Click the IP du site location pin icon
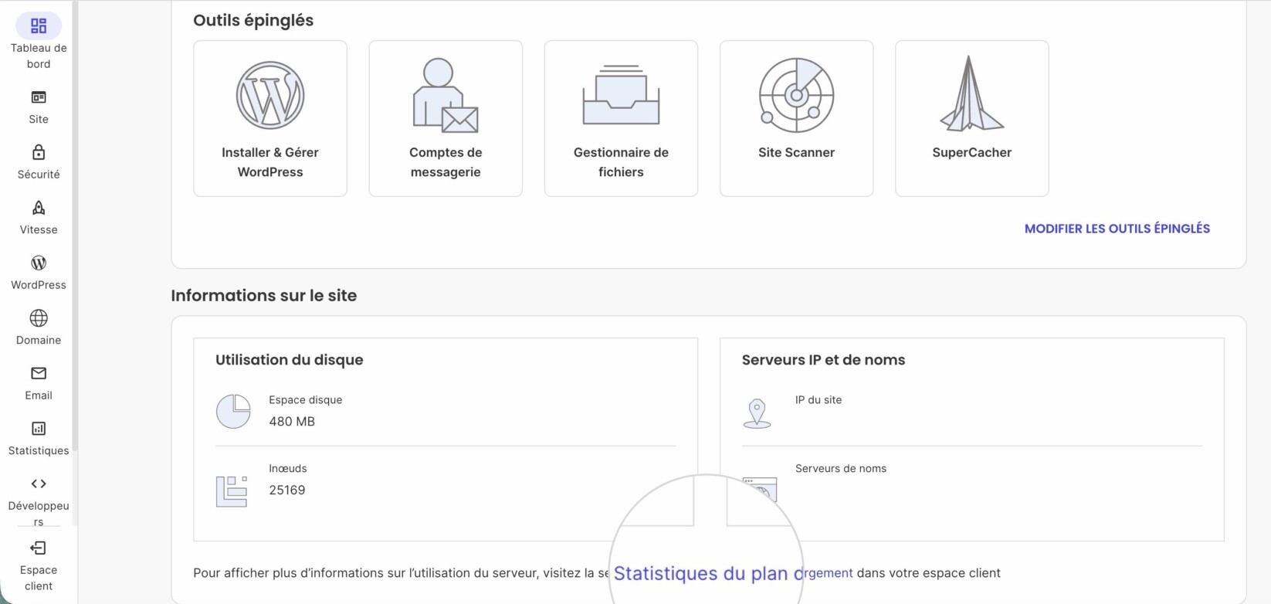This screenshot has width=1271, height=604. tap(757, 413)
